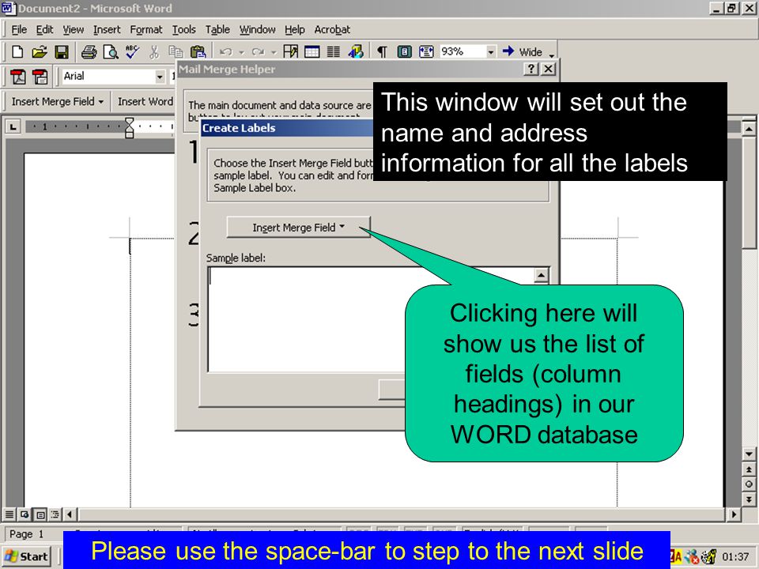Open the Window menu
The height and width of the screenshot is (569, 759).
258,30
